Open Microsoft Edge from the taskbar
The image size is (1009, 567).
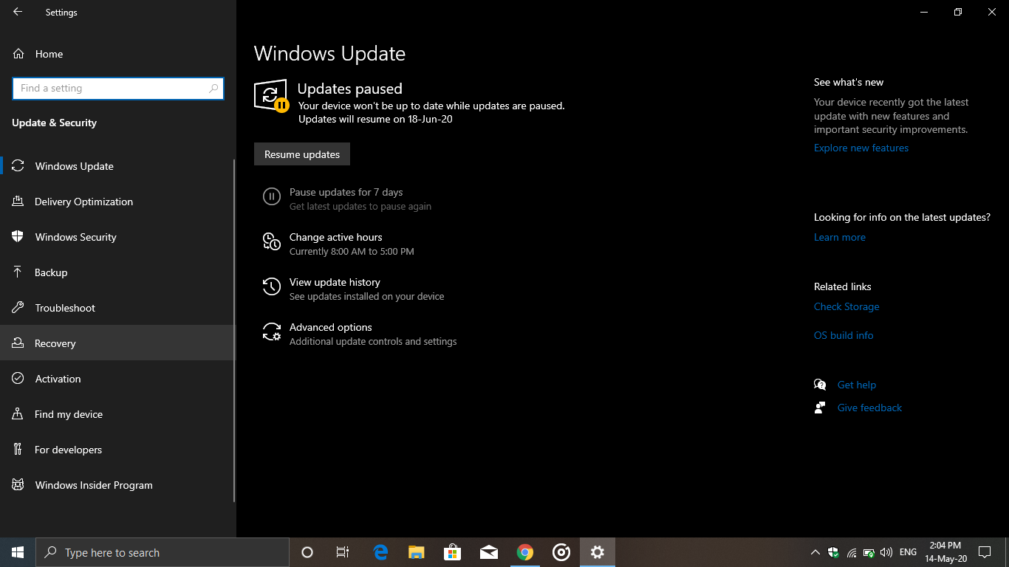380,552
